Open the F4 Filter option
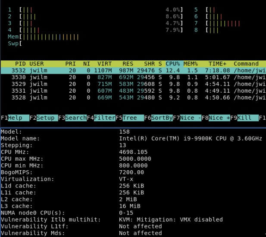The image size is (266, 237). point(105,118)
